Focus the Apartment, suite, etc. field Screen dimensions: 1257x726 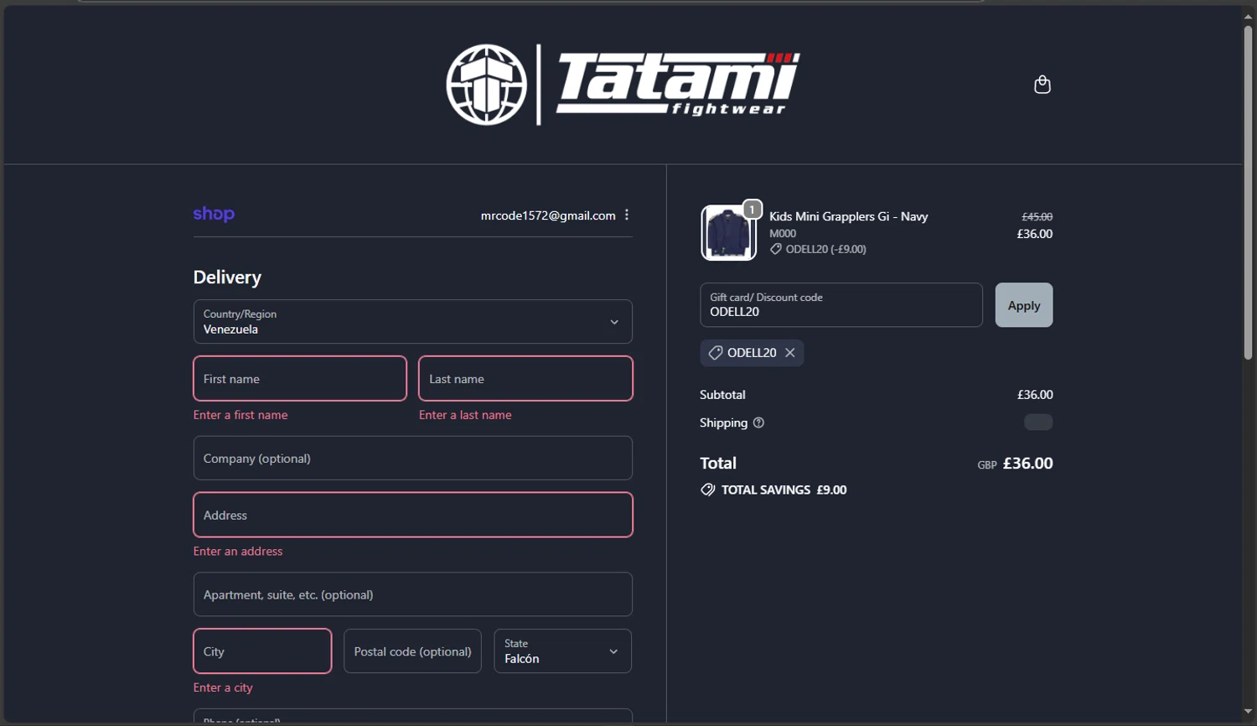pyautogui.click(x=412, y=594)
